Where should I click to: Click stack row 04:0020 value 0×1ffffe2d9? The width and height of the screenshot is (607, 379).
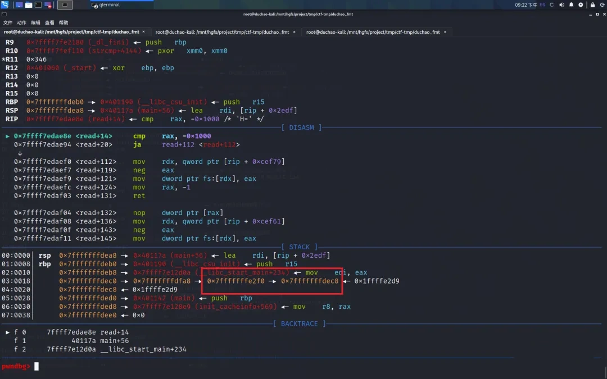tap(155, 290)
